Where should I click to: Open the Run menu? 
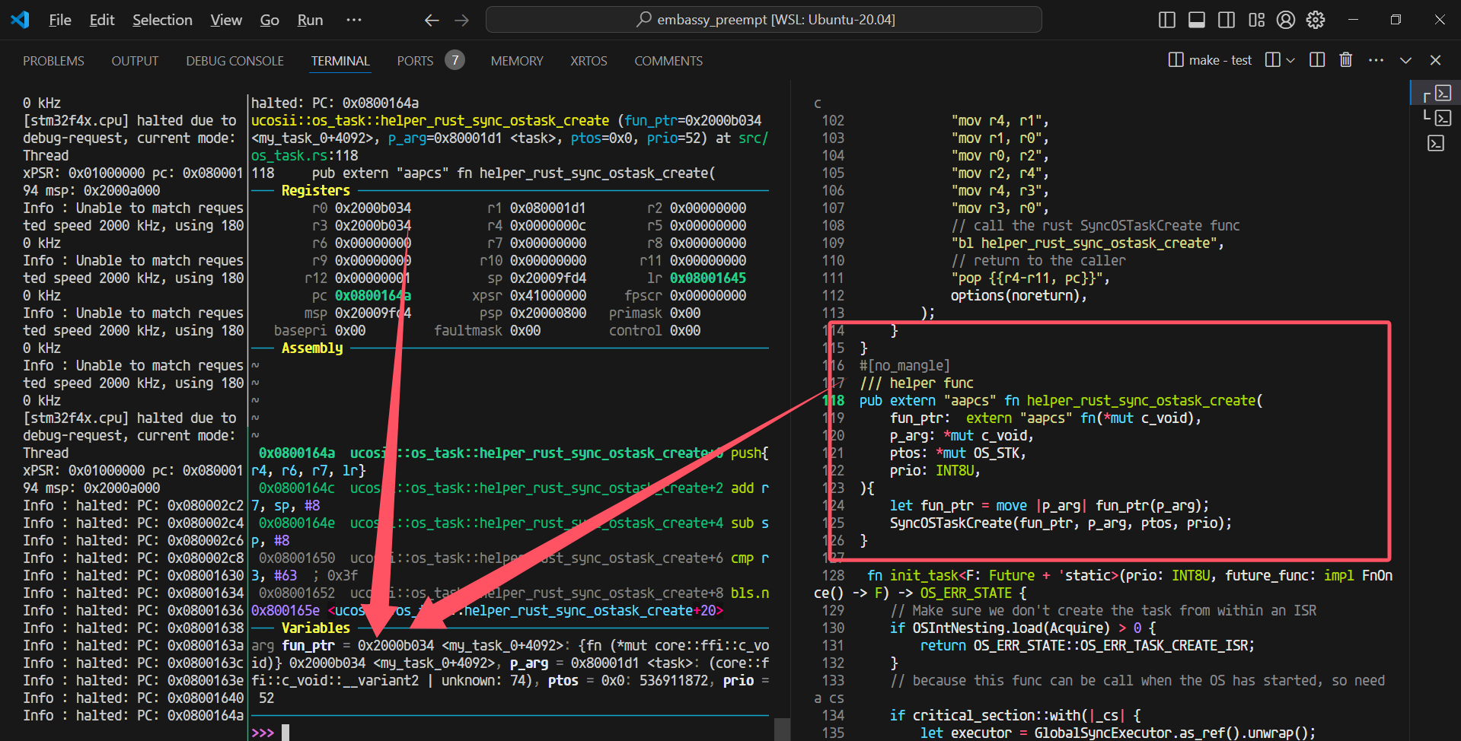[310, 20]
